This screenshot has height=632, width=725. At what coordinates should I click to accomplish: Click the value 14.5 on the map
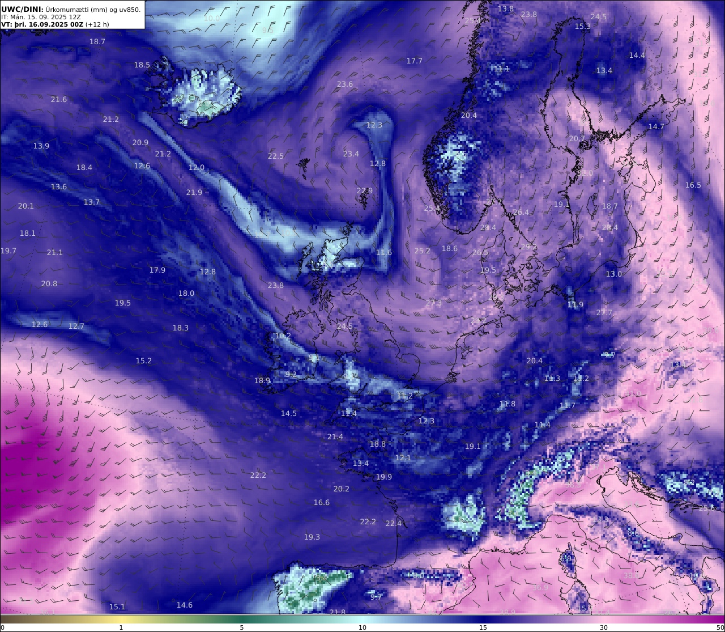pyautogui.click(x=289, y=414)
